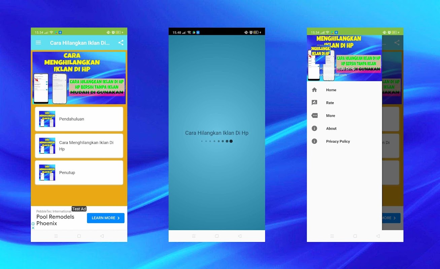Image resolution: width=440 pixels, height=269 pixels.
Task: Tap the info icon beside About in the drawer
Action: pos(314,128)
